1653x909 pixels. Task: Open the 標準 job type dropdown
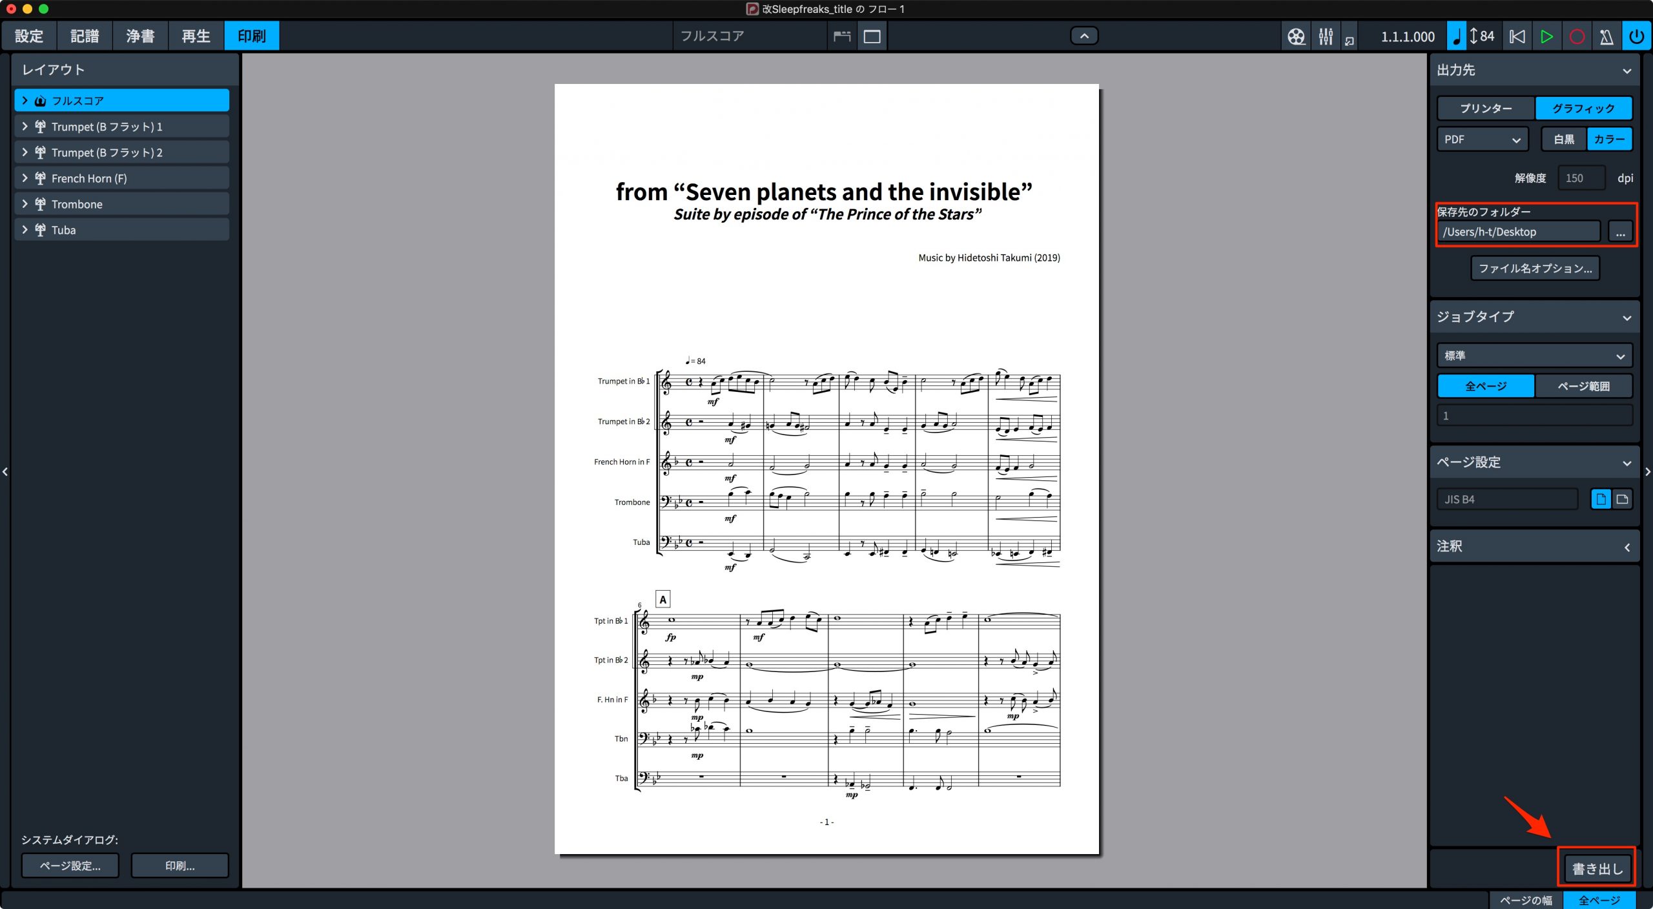(1535, 356)
